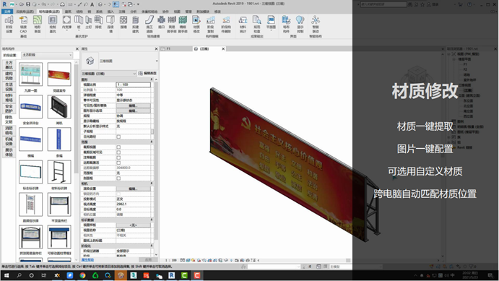
Task: Check the 剖面框 checkbox
Action: 118,178
